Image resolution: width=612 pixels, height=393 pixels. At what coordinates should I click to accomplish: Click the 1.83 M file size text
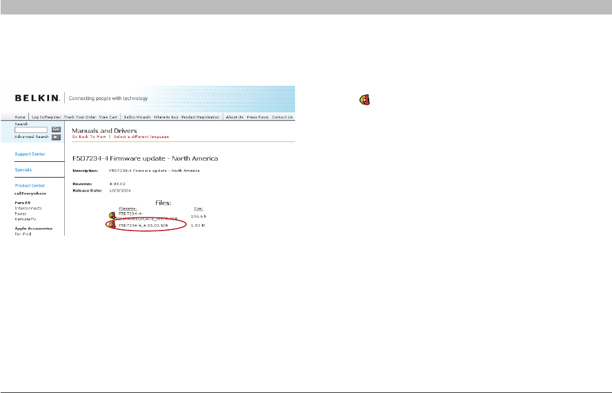[198, 225]
